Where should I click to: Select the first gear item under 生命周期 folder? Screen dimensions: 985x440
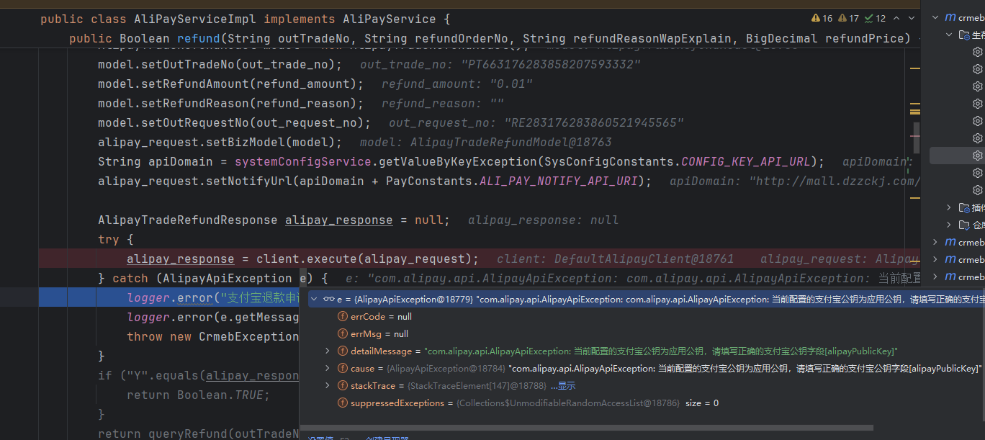(x=977, y=52)
